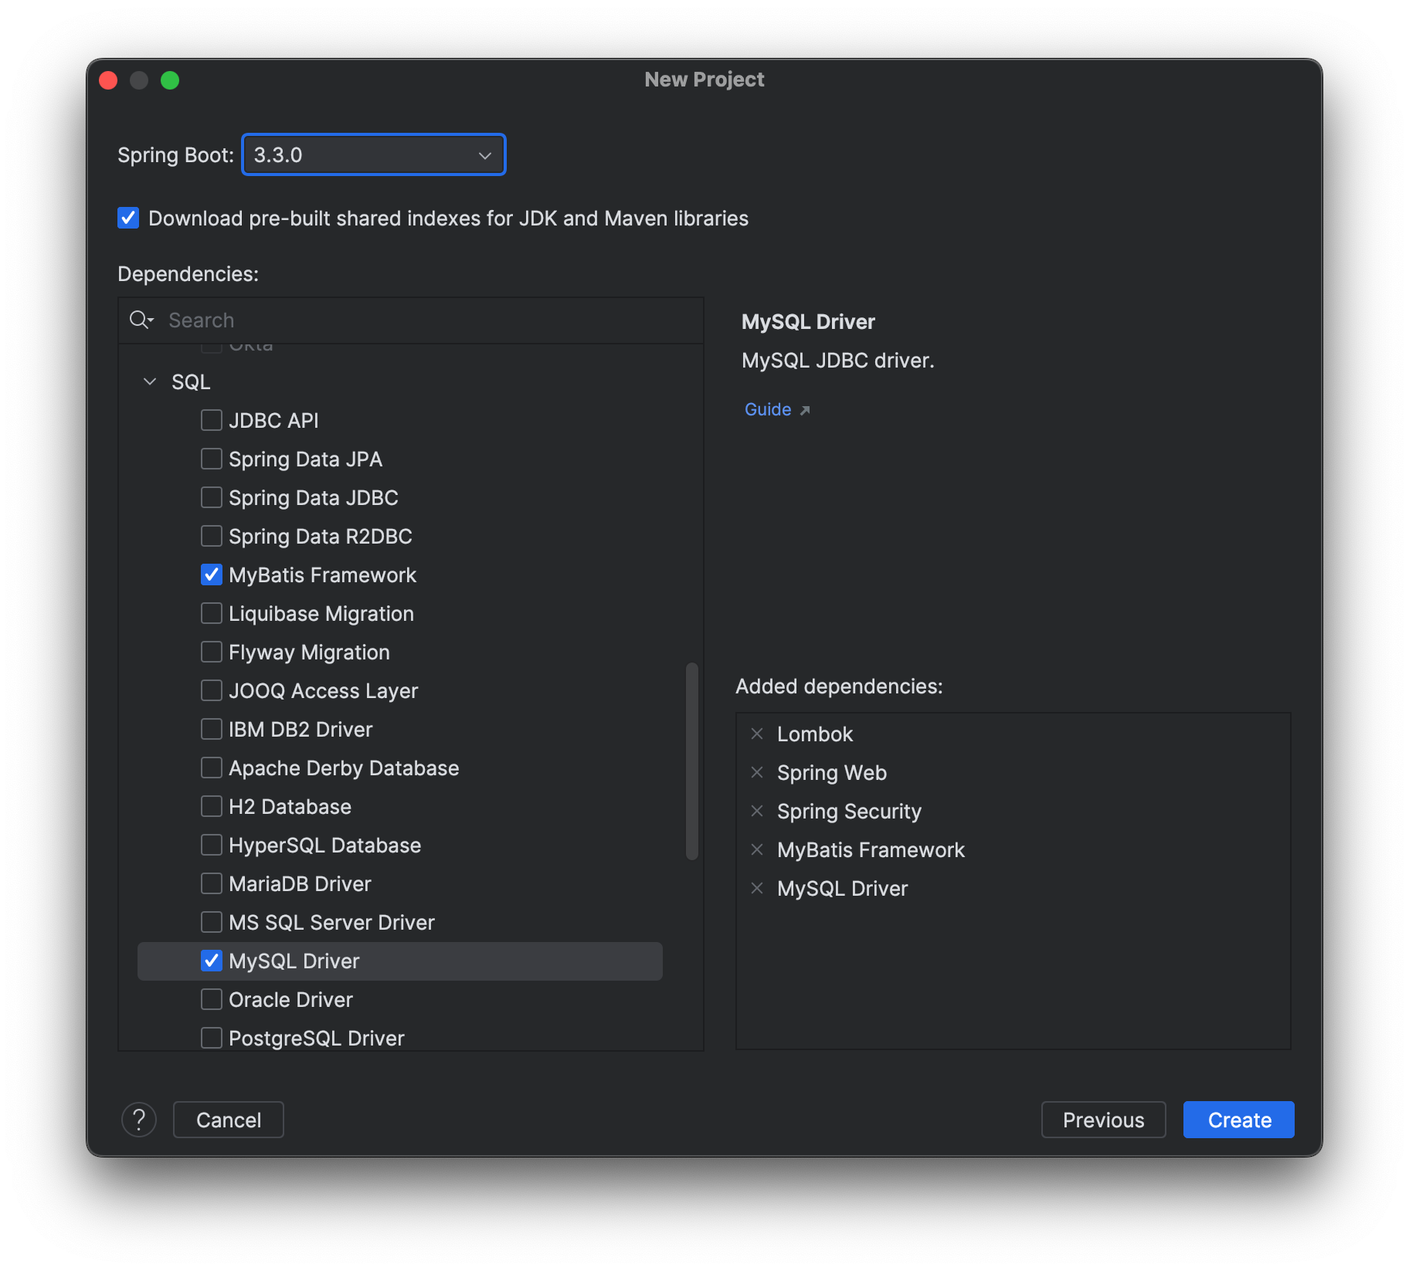Enable Spring Data JPA dependency
Image resolution: width=1409 pixels, height=1271 pixels.
coord(212,459)
